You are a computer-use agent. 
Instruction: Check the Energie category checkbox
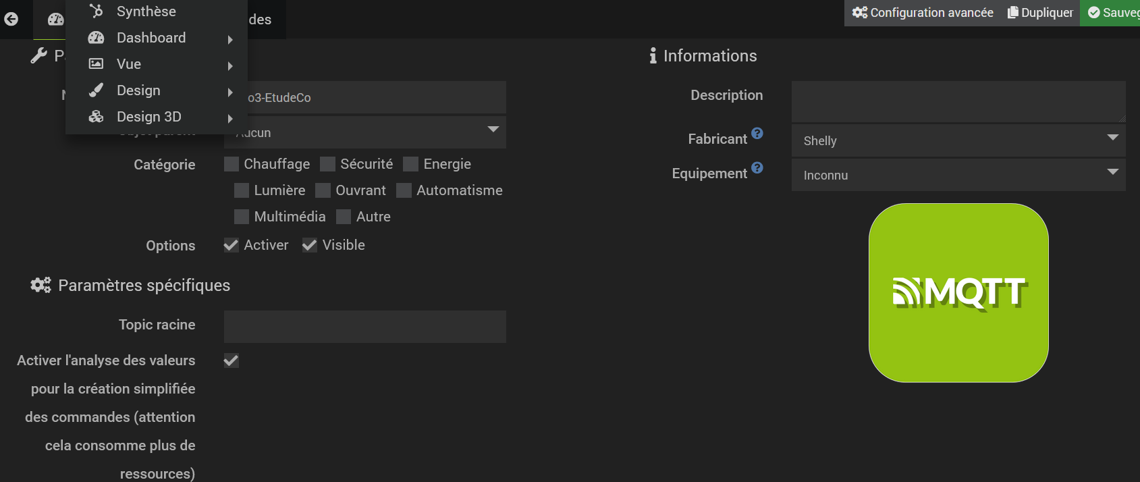click(x=411, y=164)
